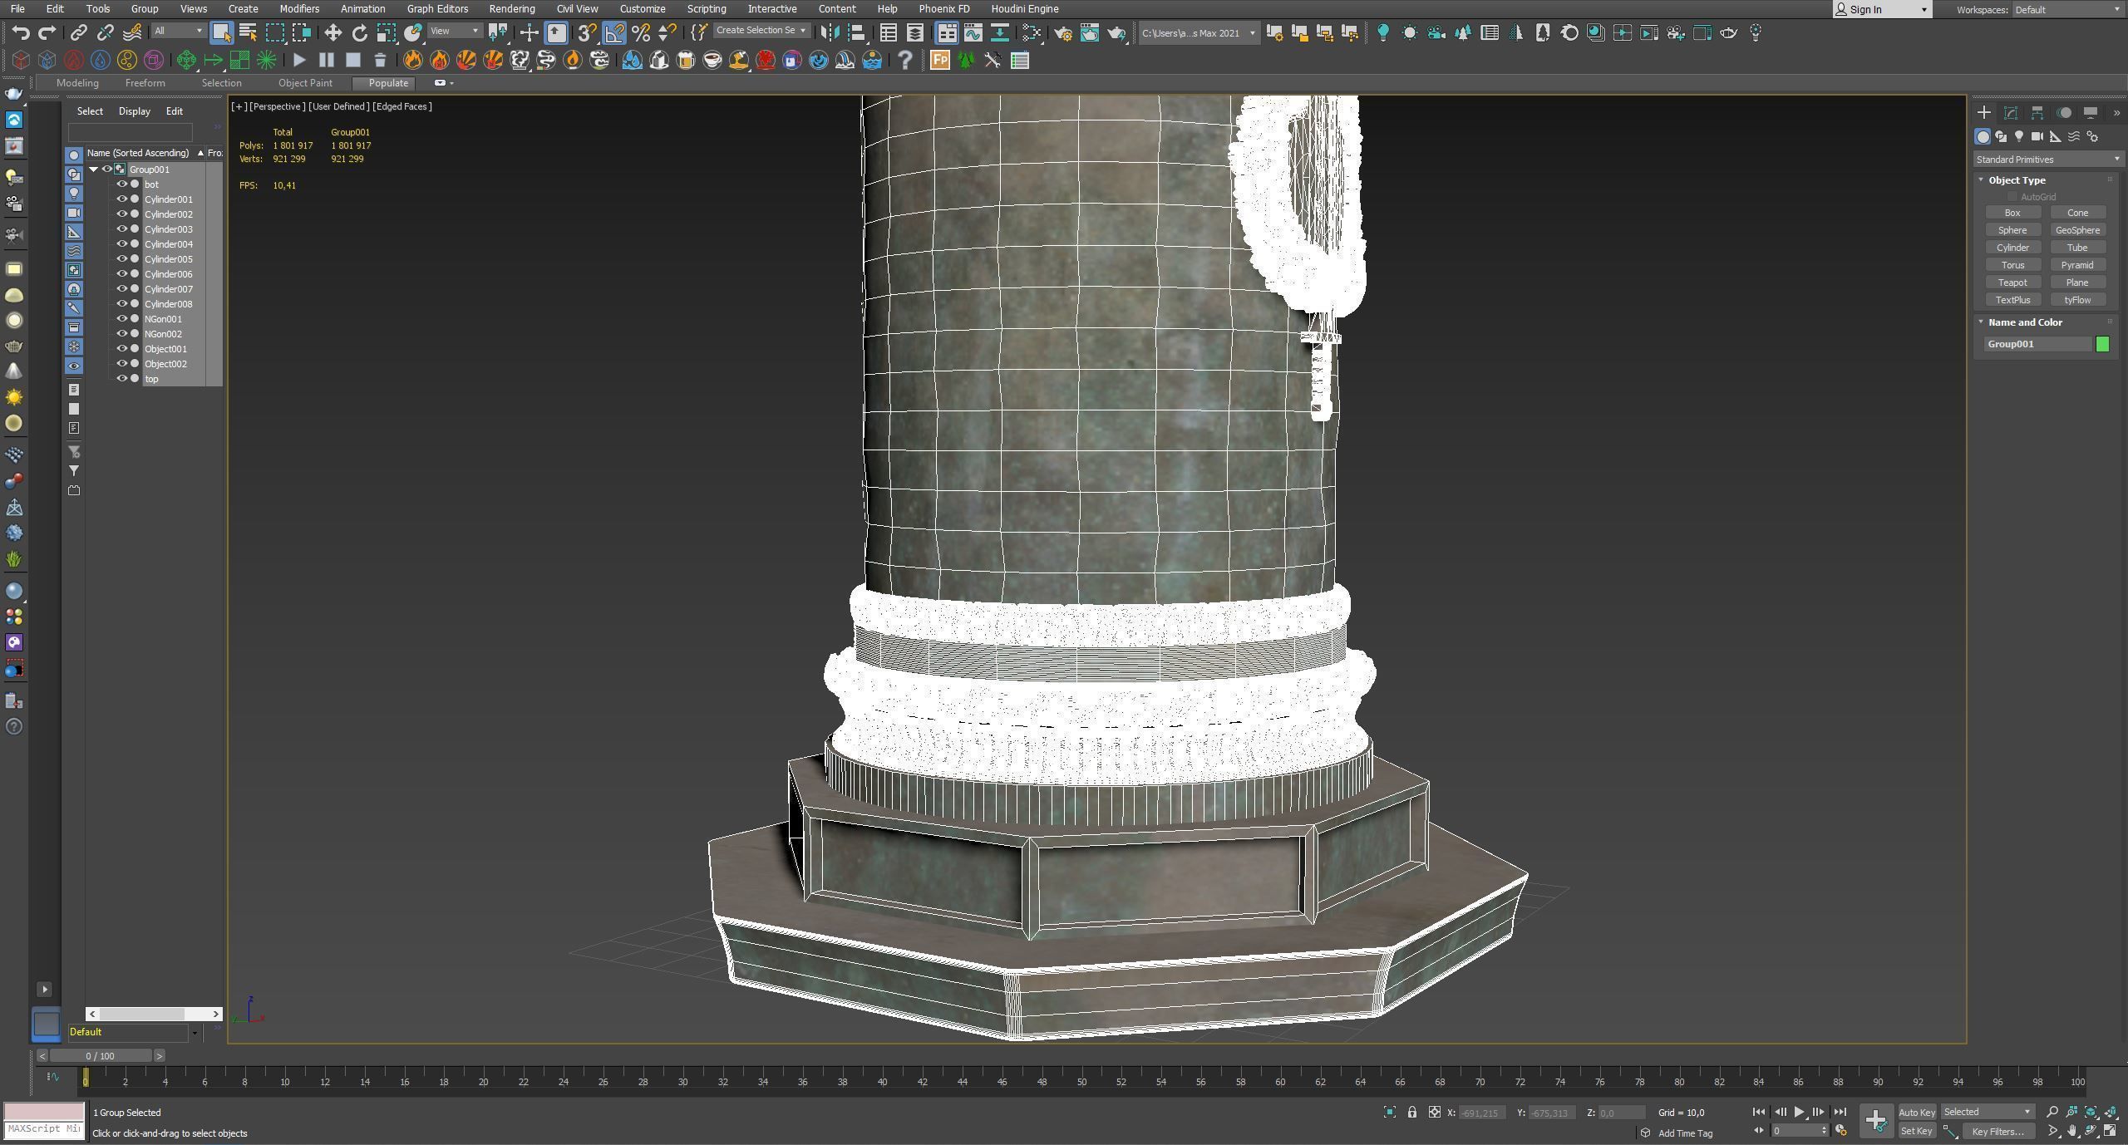Click the Link selection tool icon
This screenshot has height=1145, width=2128.
78,32
